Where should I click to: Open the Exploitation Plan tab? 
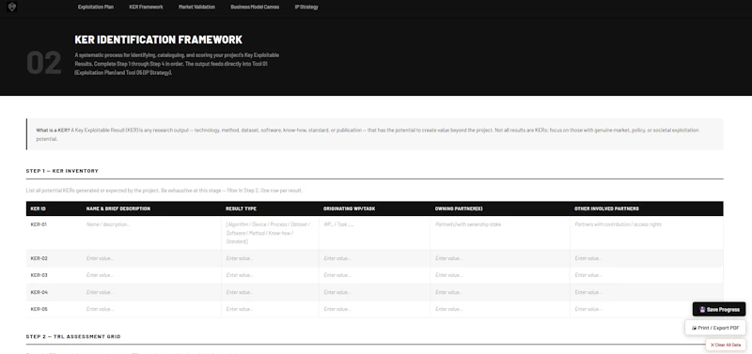[96, 7]
